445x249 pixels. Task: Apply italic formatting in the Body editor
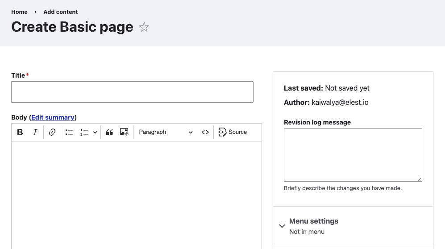point(35,132)
